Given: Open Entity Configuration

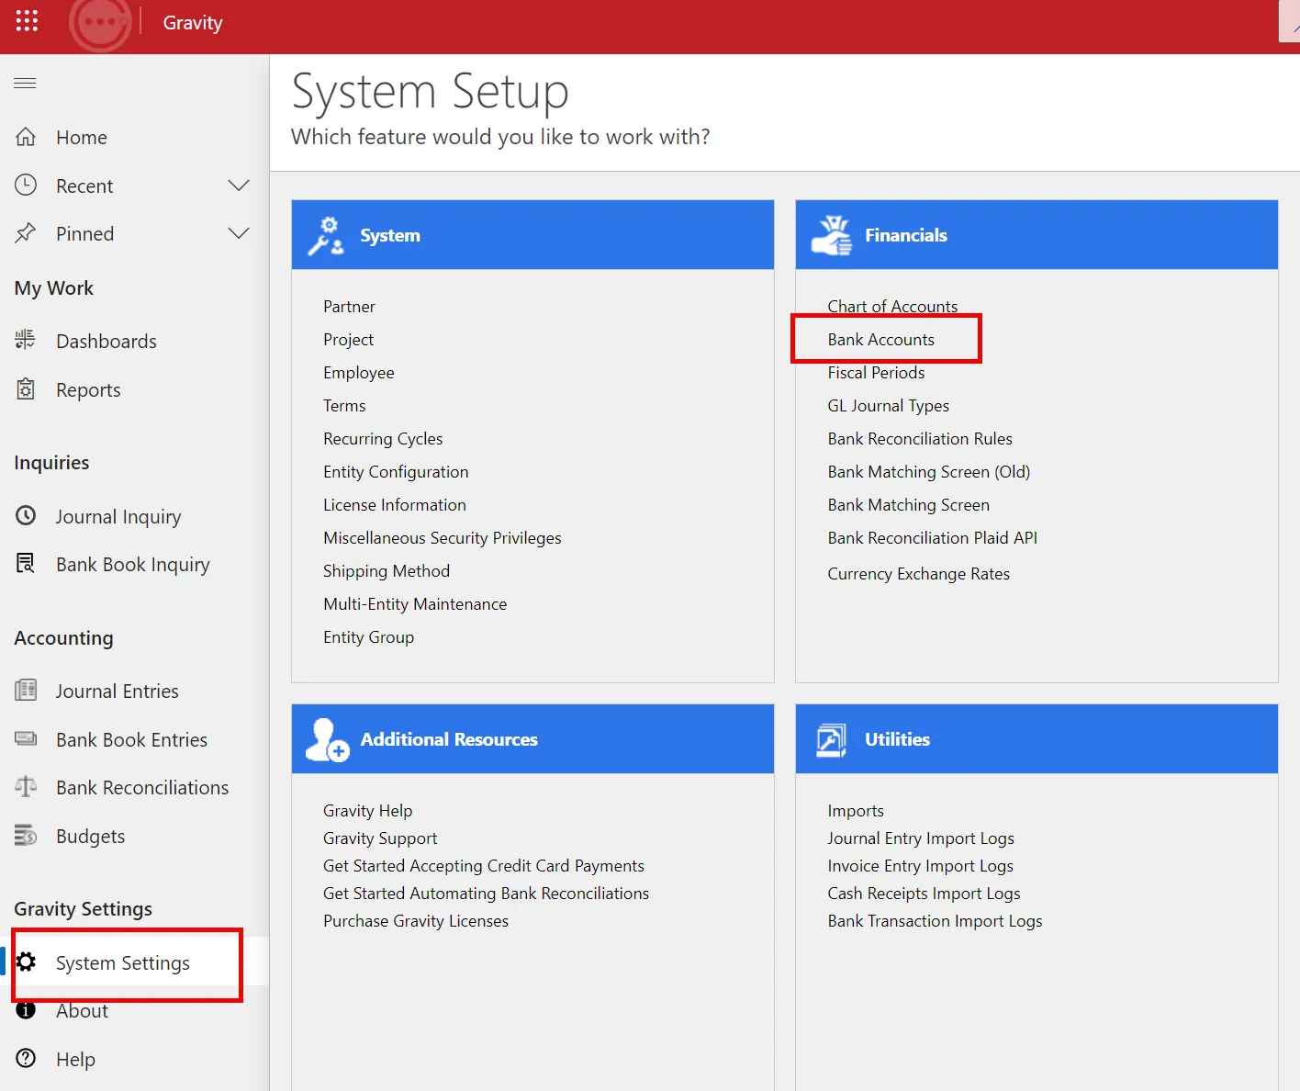Looking at the screenshot, I should click(x=396, y=472).
